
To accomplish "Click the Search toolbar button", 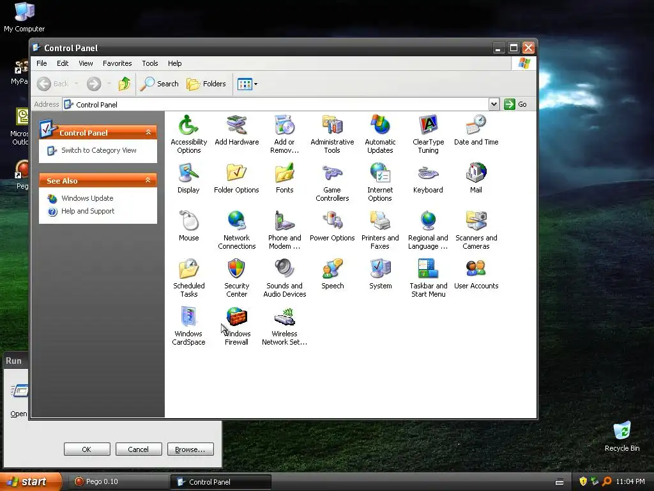I will (x=159, y=84).
